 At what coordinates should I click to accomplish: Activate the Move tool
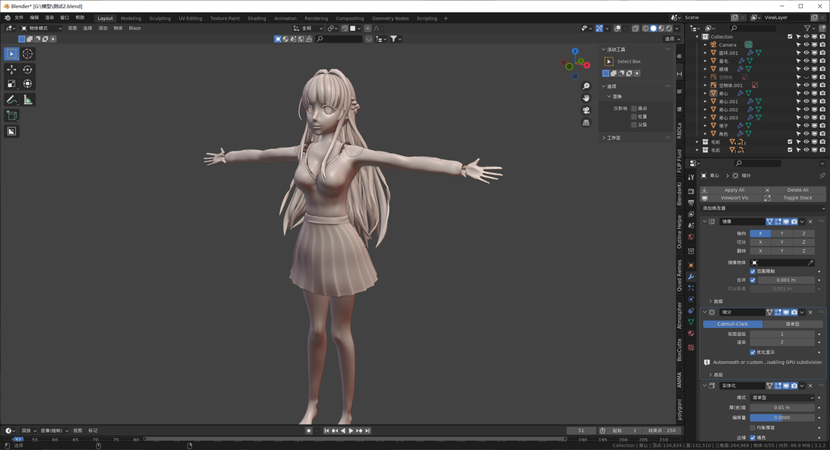(x=12, y=69)
